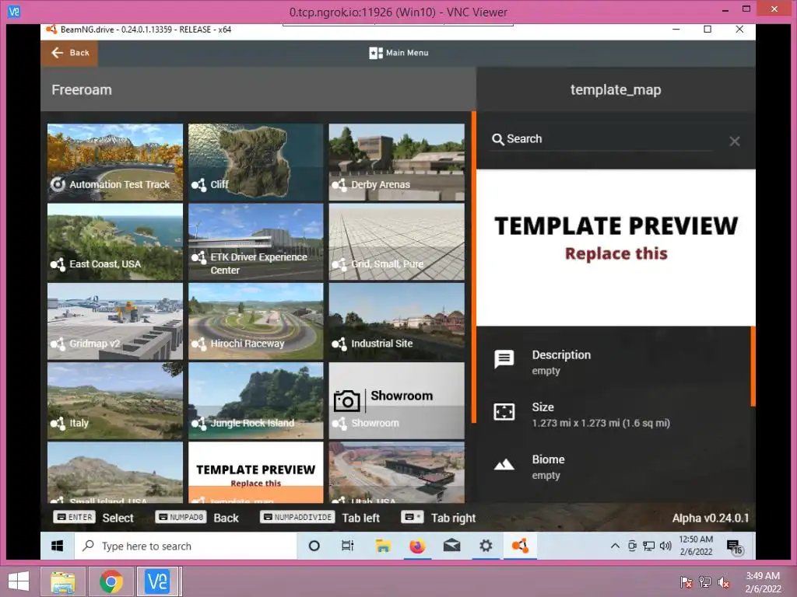Click the Alpha v0.24.0.1 version label

710,518
